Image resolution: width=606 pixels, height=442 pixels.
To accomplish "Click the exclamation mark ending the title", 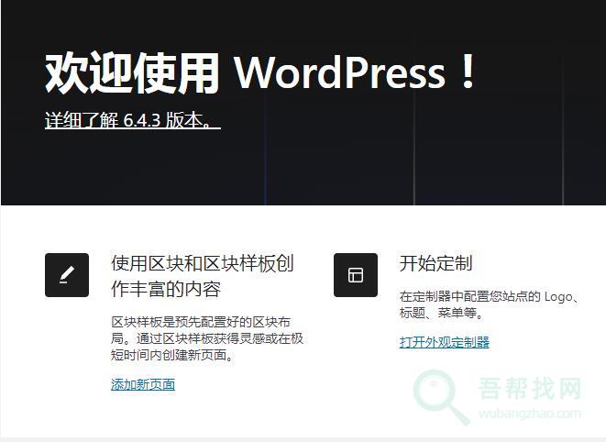I will click(468, 72).
